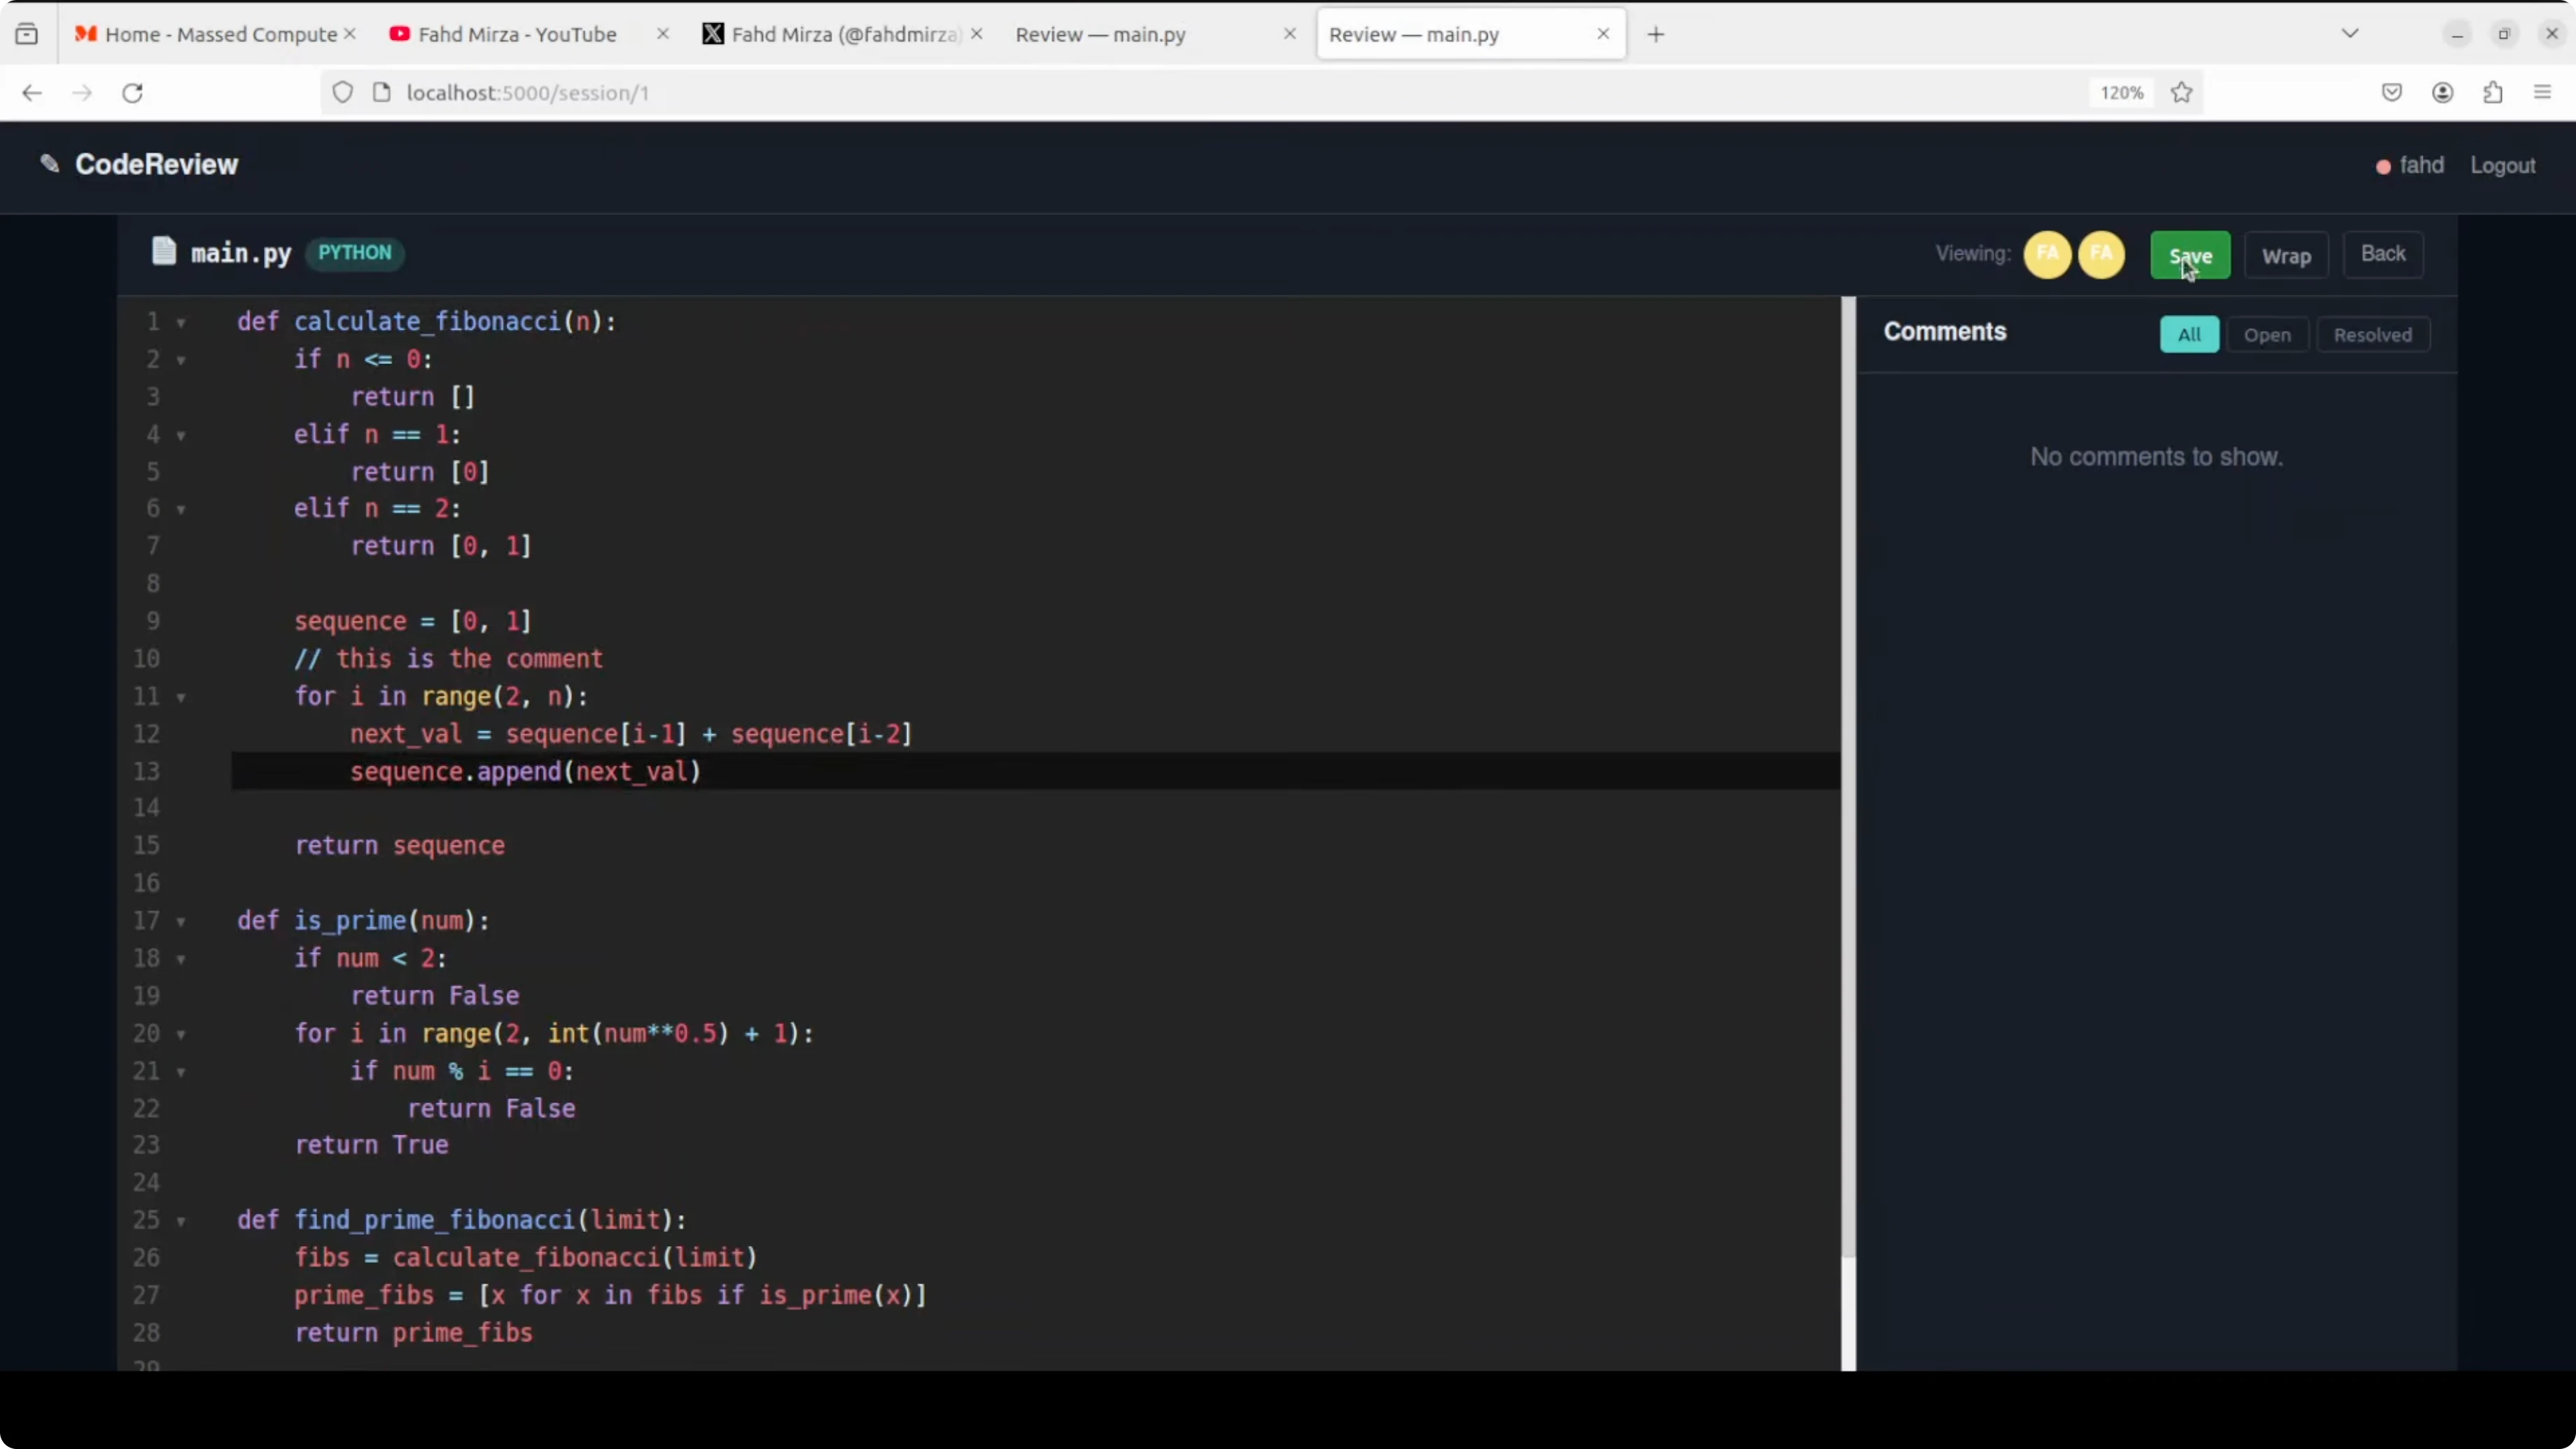The height and width of the screenshot is (1449, 2576).
Task: Click the main.py file icon
Action: [163, 251]
